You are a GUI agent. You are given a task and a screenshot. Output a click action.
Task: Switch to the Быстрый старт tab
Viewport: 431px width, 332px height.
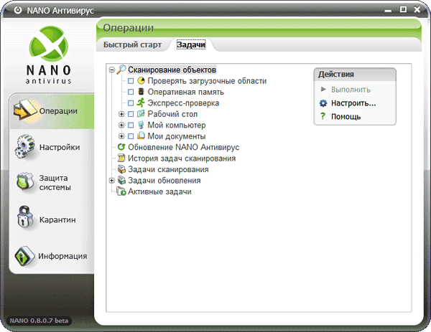coord(132,44)
